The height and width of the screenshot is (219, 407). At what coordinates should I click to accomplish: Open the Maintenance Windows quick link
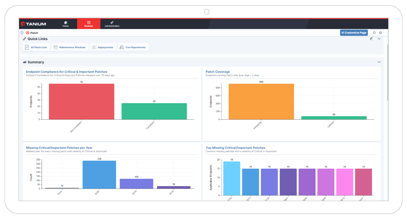point(70,48)
